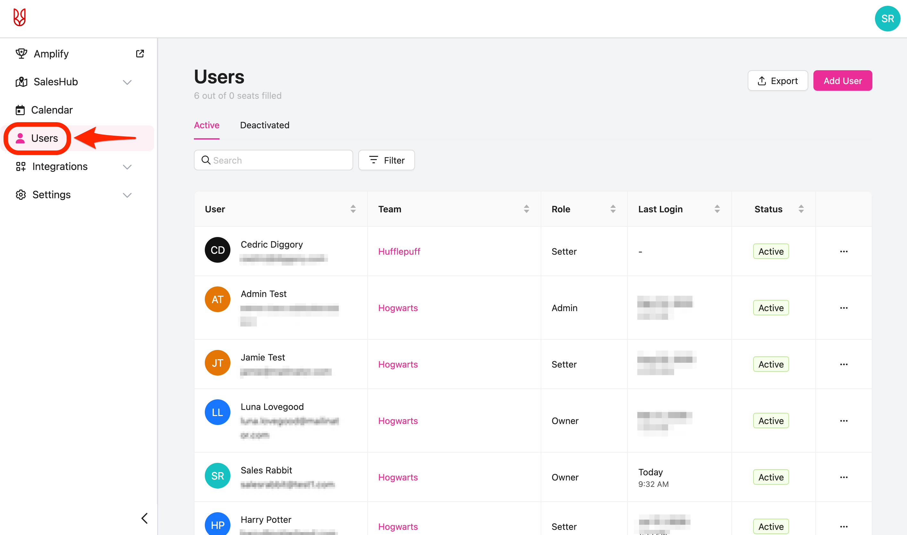Select the Active users tab
The width and height of the screenshot is (907, 535).
pos(206,125)
